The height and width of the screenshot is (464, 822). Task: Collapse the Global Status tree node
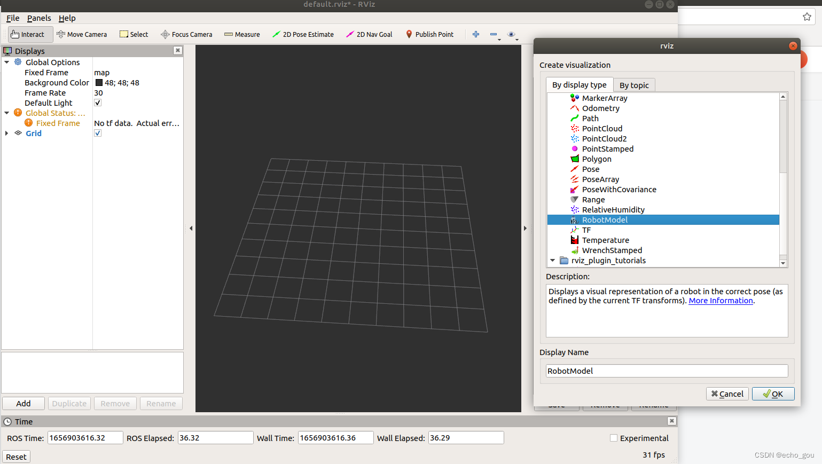pyautogui.click(x=7, y=113)
